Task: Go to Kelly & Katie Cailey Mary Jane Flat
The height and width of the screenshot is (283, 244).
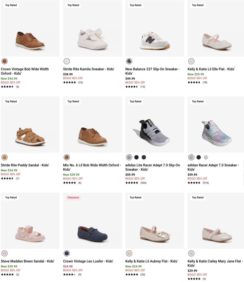Action: [x=215, y=263]
